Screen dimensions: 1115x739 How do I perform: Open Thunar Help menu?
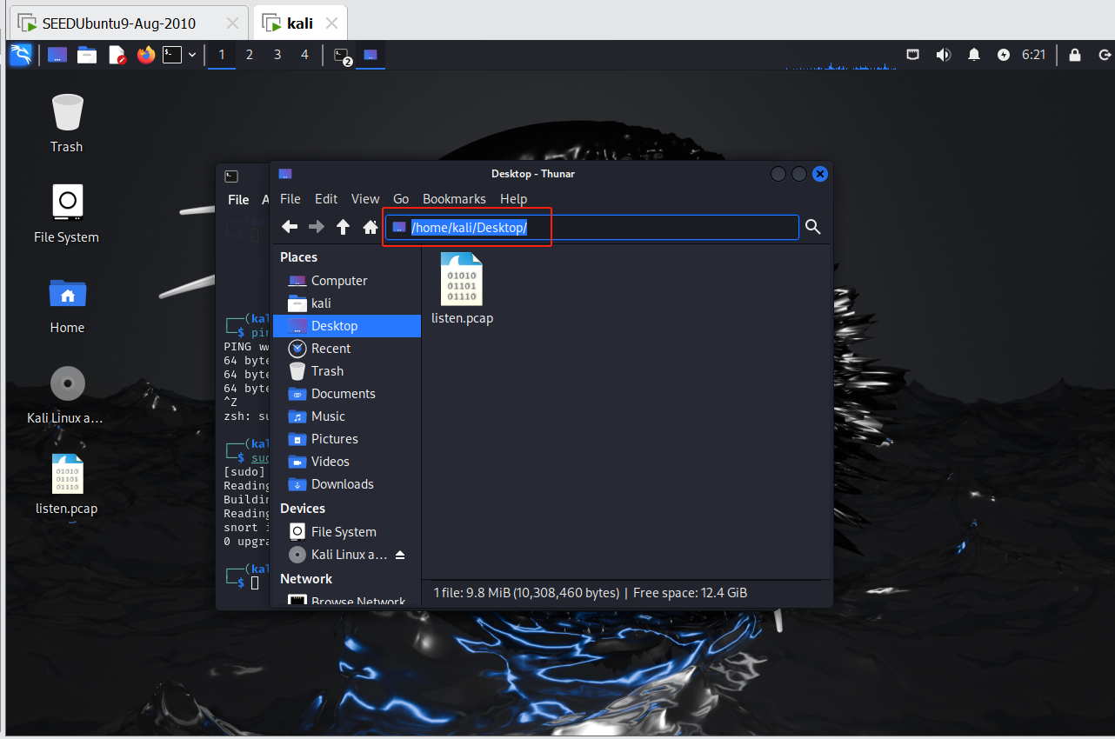pos(513,199)
